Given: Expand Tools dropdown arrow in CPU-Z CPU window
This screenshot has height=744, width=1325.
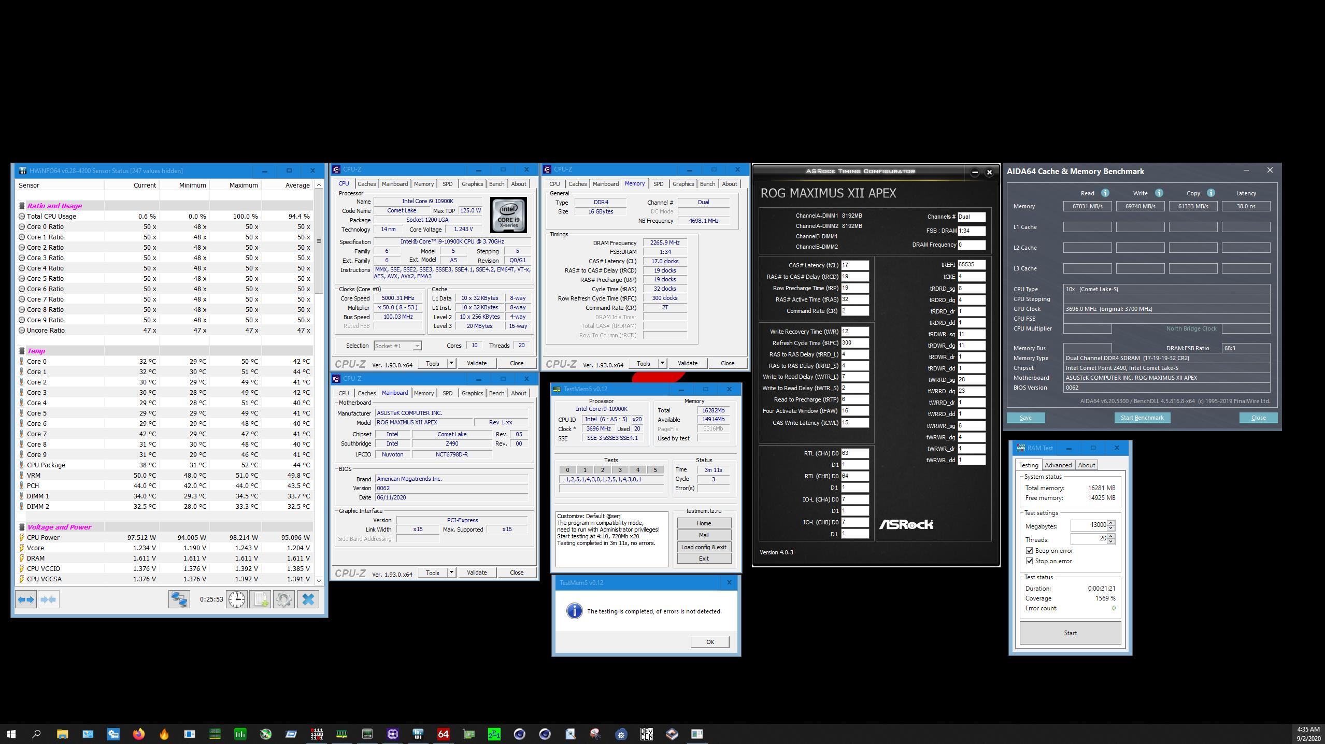Looking at the screenshot, I should pyautogui.click(x=451, y=363).
